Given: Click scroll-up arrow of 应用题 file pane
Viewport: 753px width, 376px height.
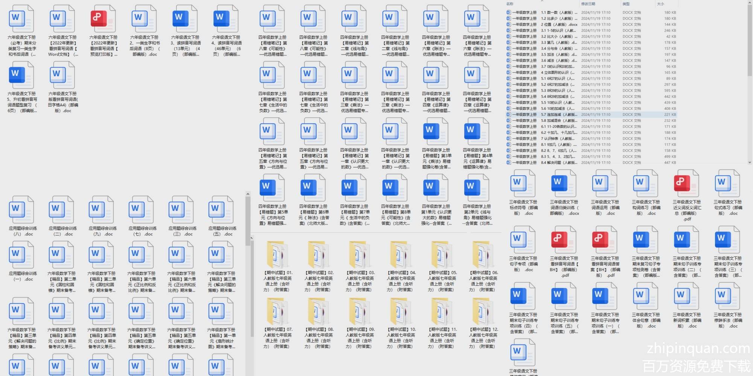Looking at the screenshot, I should (248, 194).
